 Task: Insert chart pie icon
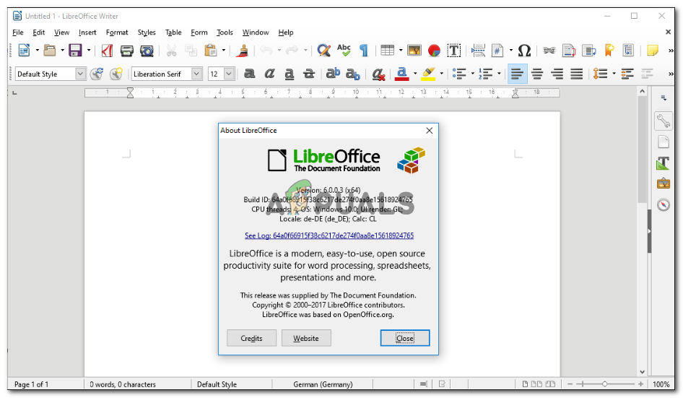click(x=434, y=51)
